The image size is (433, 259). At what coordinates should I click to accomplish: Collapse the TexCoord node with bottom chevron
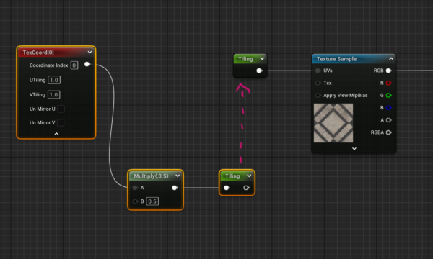pyautogui.click(x=56, y=134)
